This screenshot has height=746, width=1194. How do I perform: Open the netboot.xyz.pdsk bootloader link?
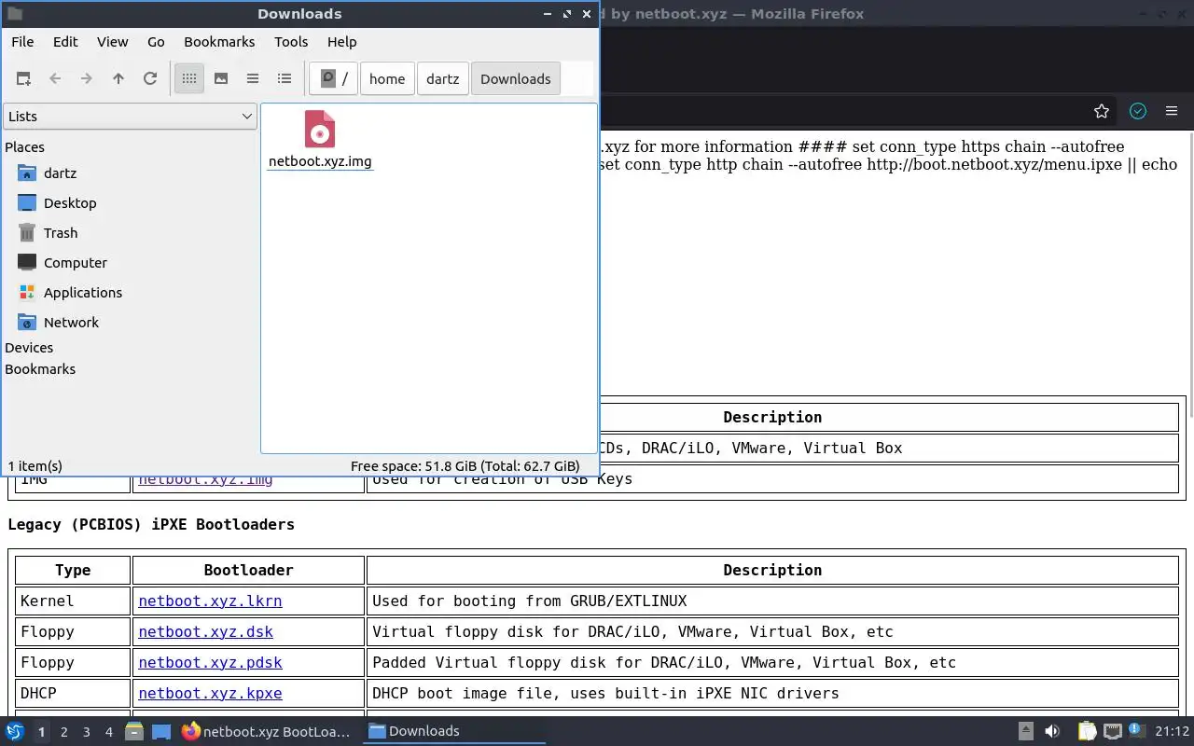(x=210, y=663)
